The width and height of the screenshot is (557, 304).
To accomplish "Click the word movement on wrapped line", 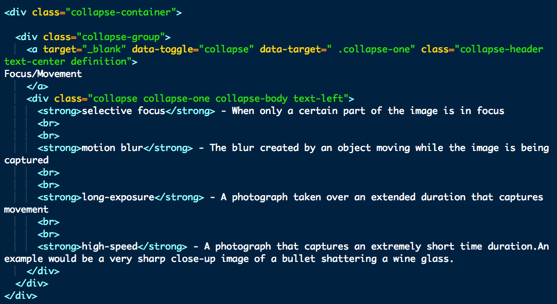I will tap(26, 210).
